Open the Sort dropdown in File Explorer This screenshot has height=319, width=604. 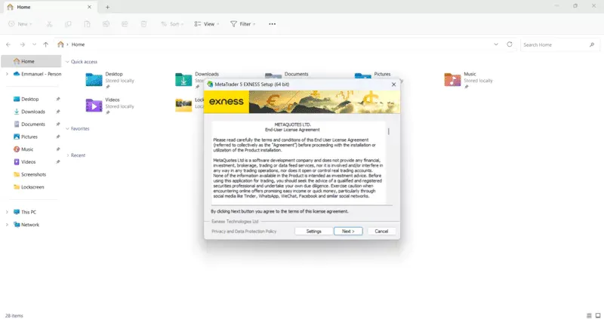[172, 24]
